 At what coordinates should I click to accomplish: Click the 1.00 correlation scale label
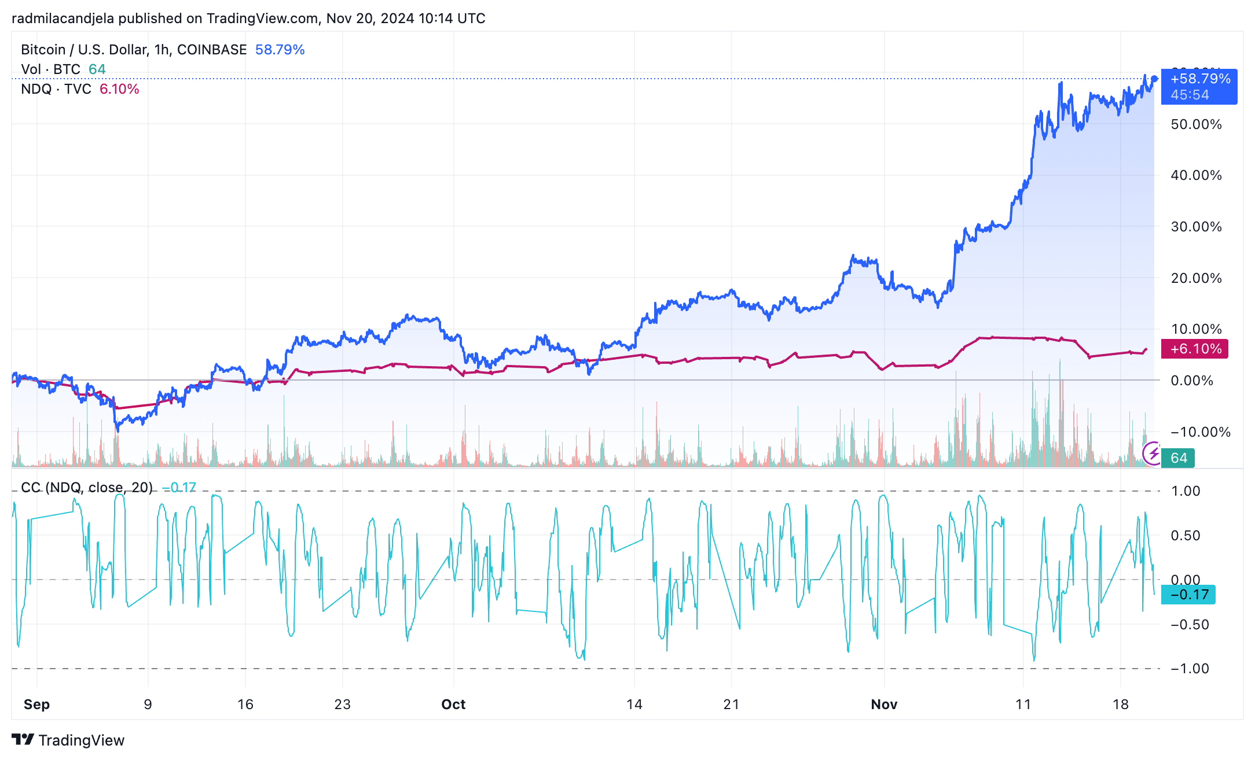[x=1186, y=491]
